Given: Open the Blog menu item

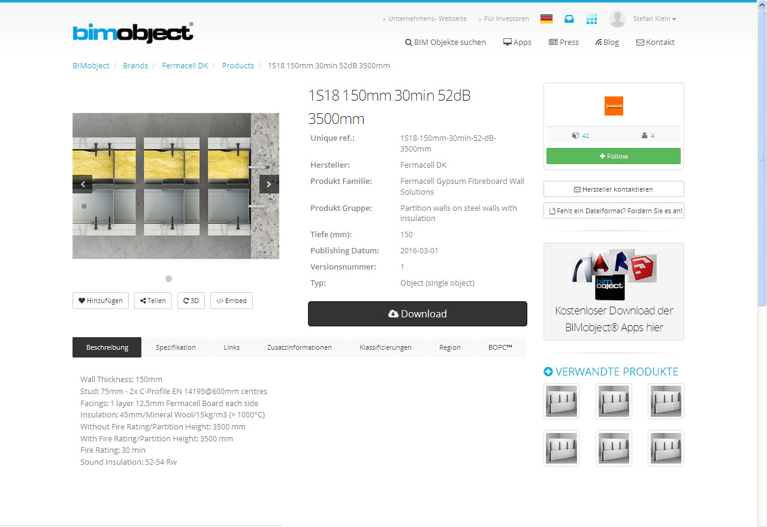Looking at the screenshot, I should pyautogui.click(x=607, y=42).
